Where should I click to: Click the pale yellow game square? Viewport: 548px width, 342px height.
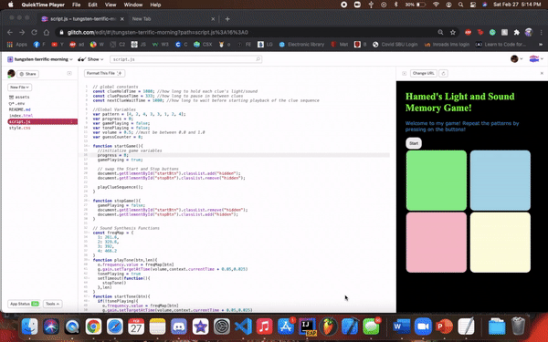[501, 243]
